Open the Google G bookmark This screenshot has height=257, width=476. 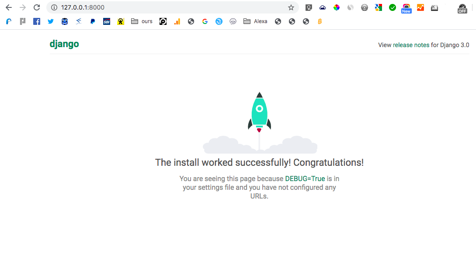(205, 21)
